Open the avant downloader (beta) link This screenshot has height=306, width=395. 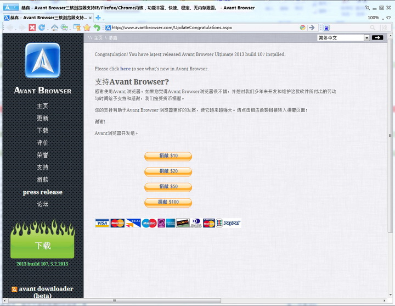(43, 292)
